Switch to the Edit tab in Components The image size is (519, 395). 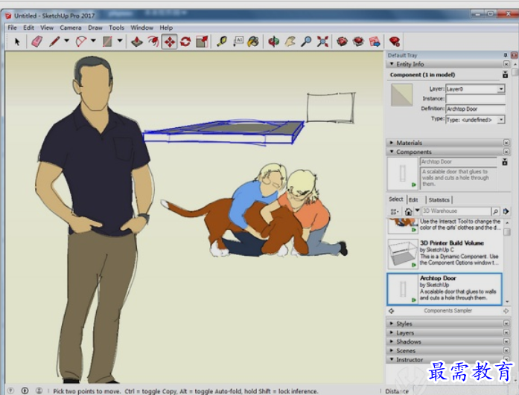coord(413,199)
